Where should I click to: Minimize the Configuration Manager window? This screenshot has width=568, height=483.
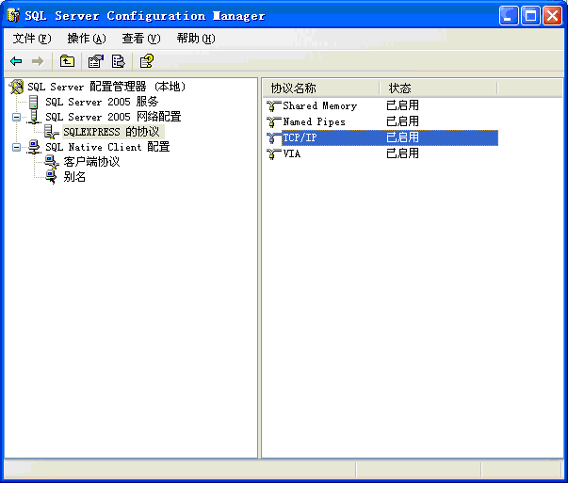pos(509,16)
